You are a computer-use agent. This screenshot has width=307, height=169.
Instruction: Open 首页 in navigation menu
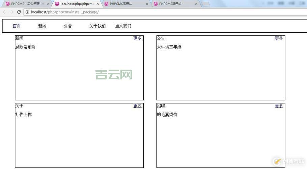coord(17,26)
